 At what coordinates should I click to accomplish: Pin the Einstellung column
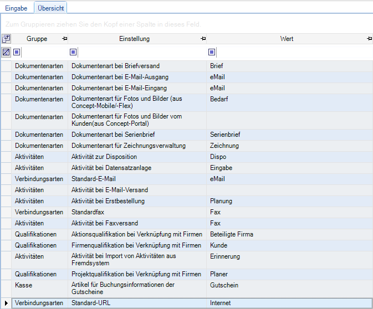203,39
